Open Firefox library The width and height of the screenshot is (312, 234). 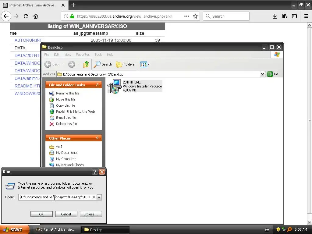coord(285,16)
